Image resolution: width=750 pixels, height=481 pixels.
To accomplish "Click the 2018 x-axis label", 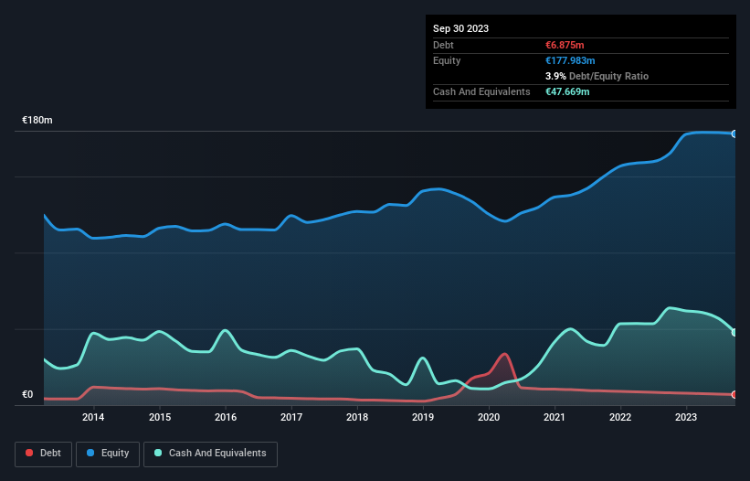I will tap(357, 417).
